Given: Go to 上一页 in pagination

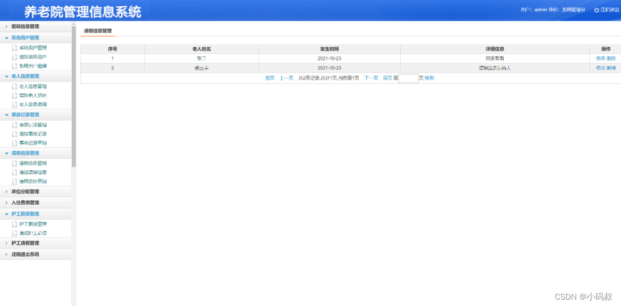Looking at the screenshot, I should [286, 78].
